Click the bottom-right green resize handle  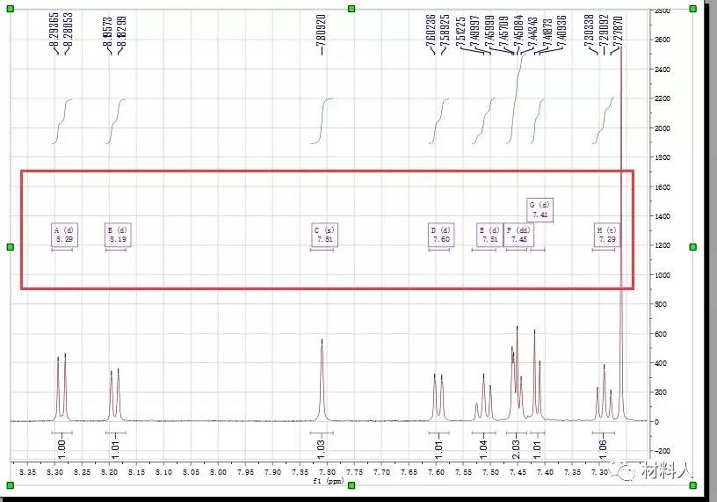pos(692,485)
